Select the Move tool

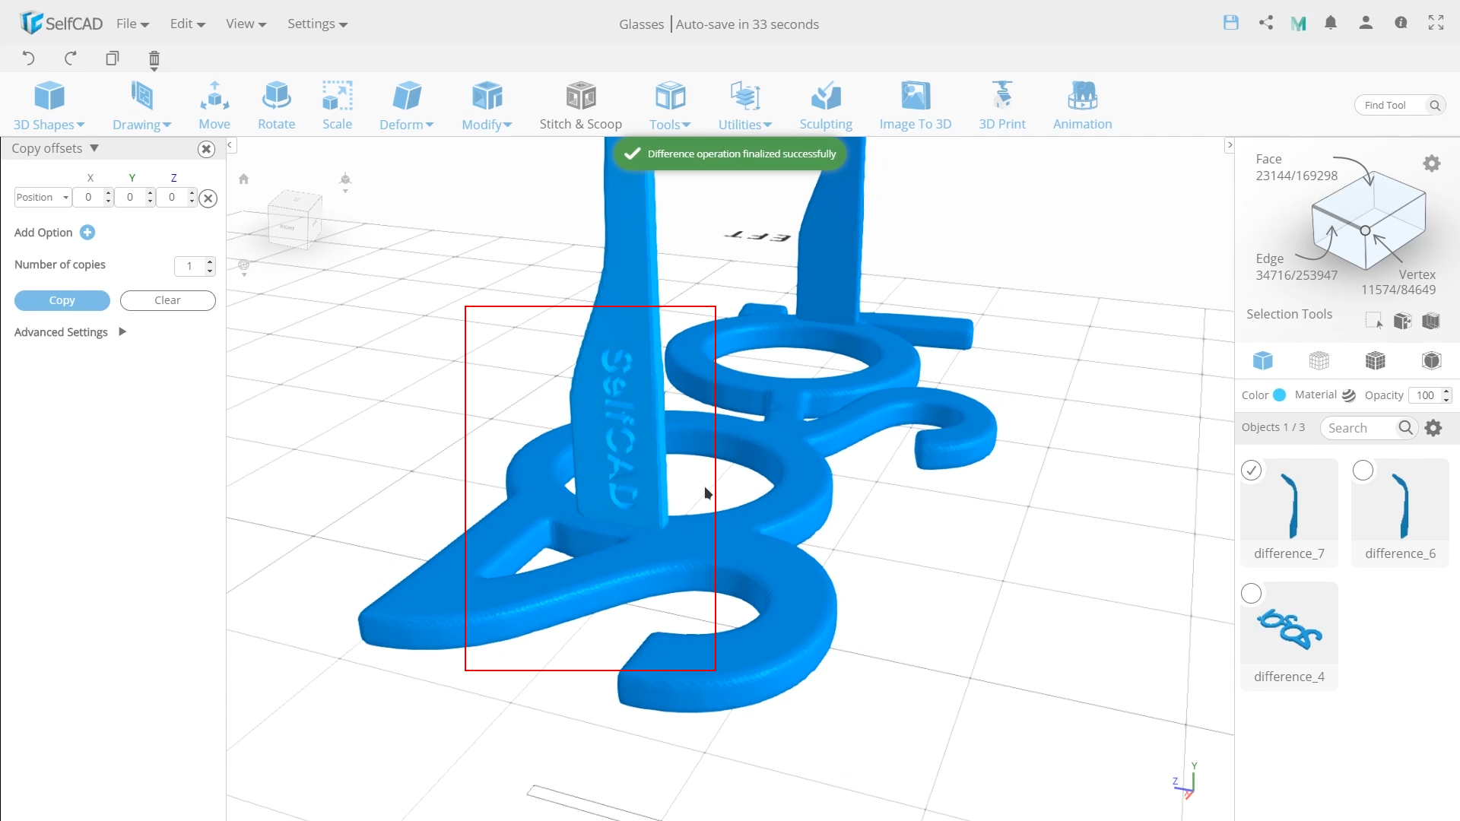tap(214, 106)
